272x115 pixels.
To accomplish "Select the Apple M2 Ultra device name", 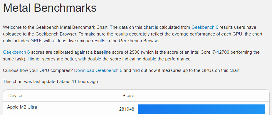I will (x=22, y=107).
